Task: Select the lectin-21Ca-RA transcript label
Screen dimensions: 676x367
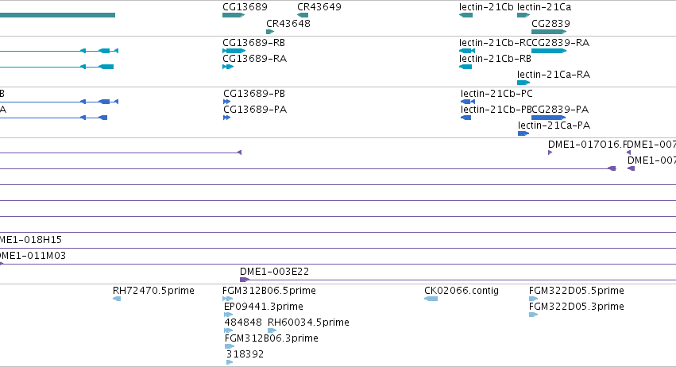Action: point(554,74)
